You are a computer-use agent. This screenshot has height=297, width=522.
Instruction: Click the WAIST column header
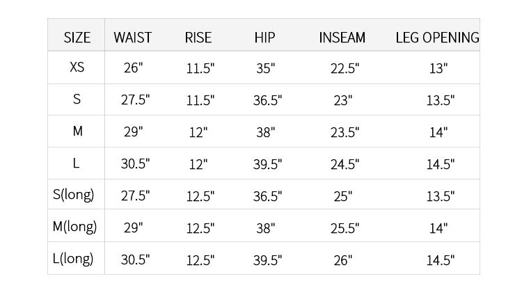click(132, 38)
